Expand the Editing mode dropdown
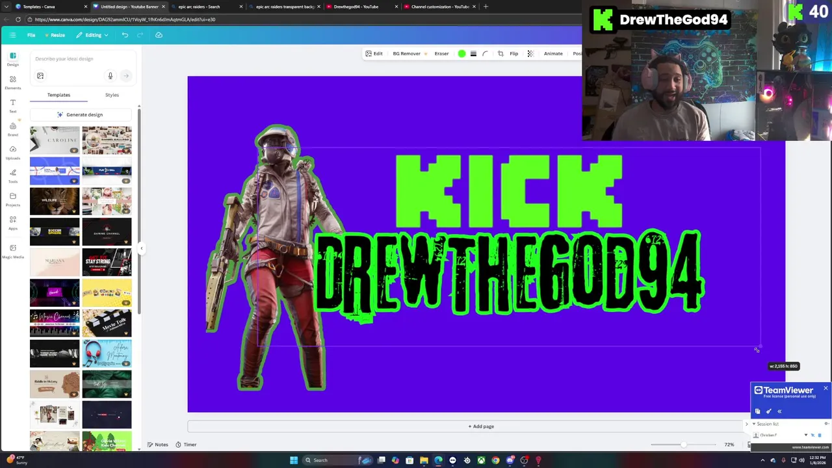 coord(92,35)
